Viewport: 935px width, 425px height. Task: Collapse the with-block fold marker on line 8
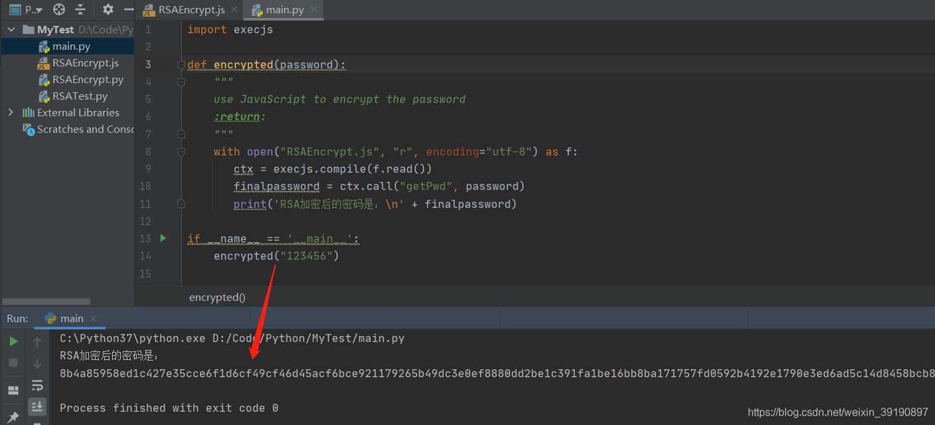[x=180, y=151]
